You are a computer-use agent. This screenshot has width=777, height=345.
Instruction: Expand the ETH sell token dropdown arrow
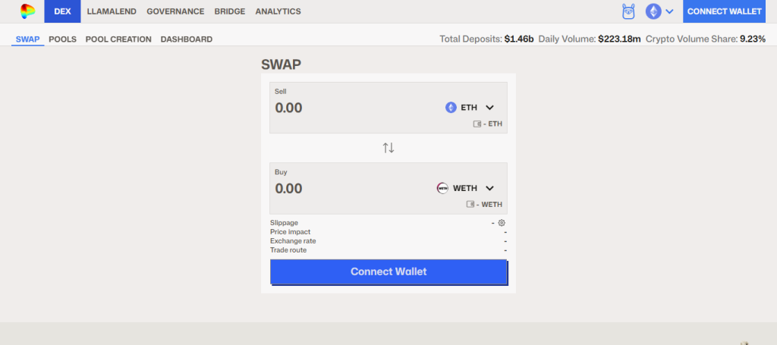[489, 108]
